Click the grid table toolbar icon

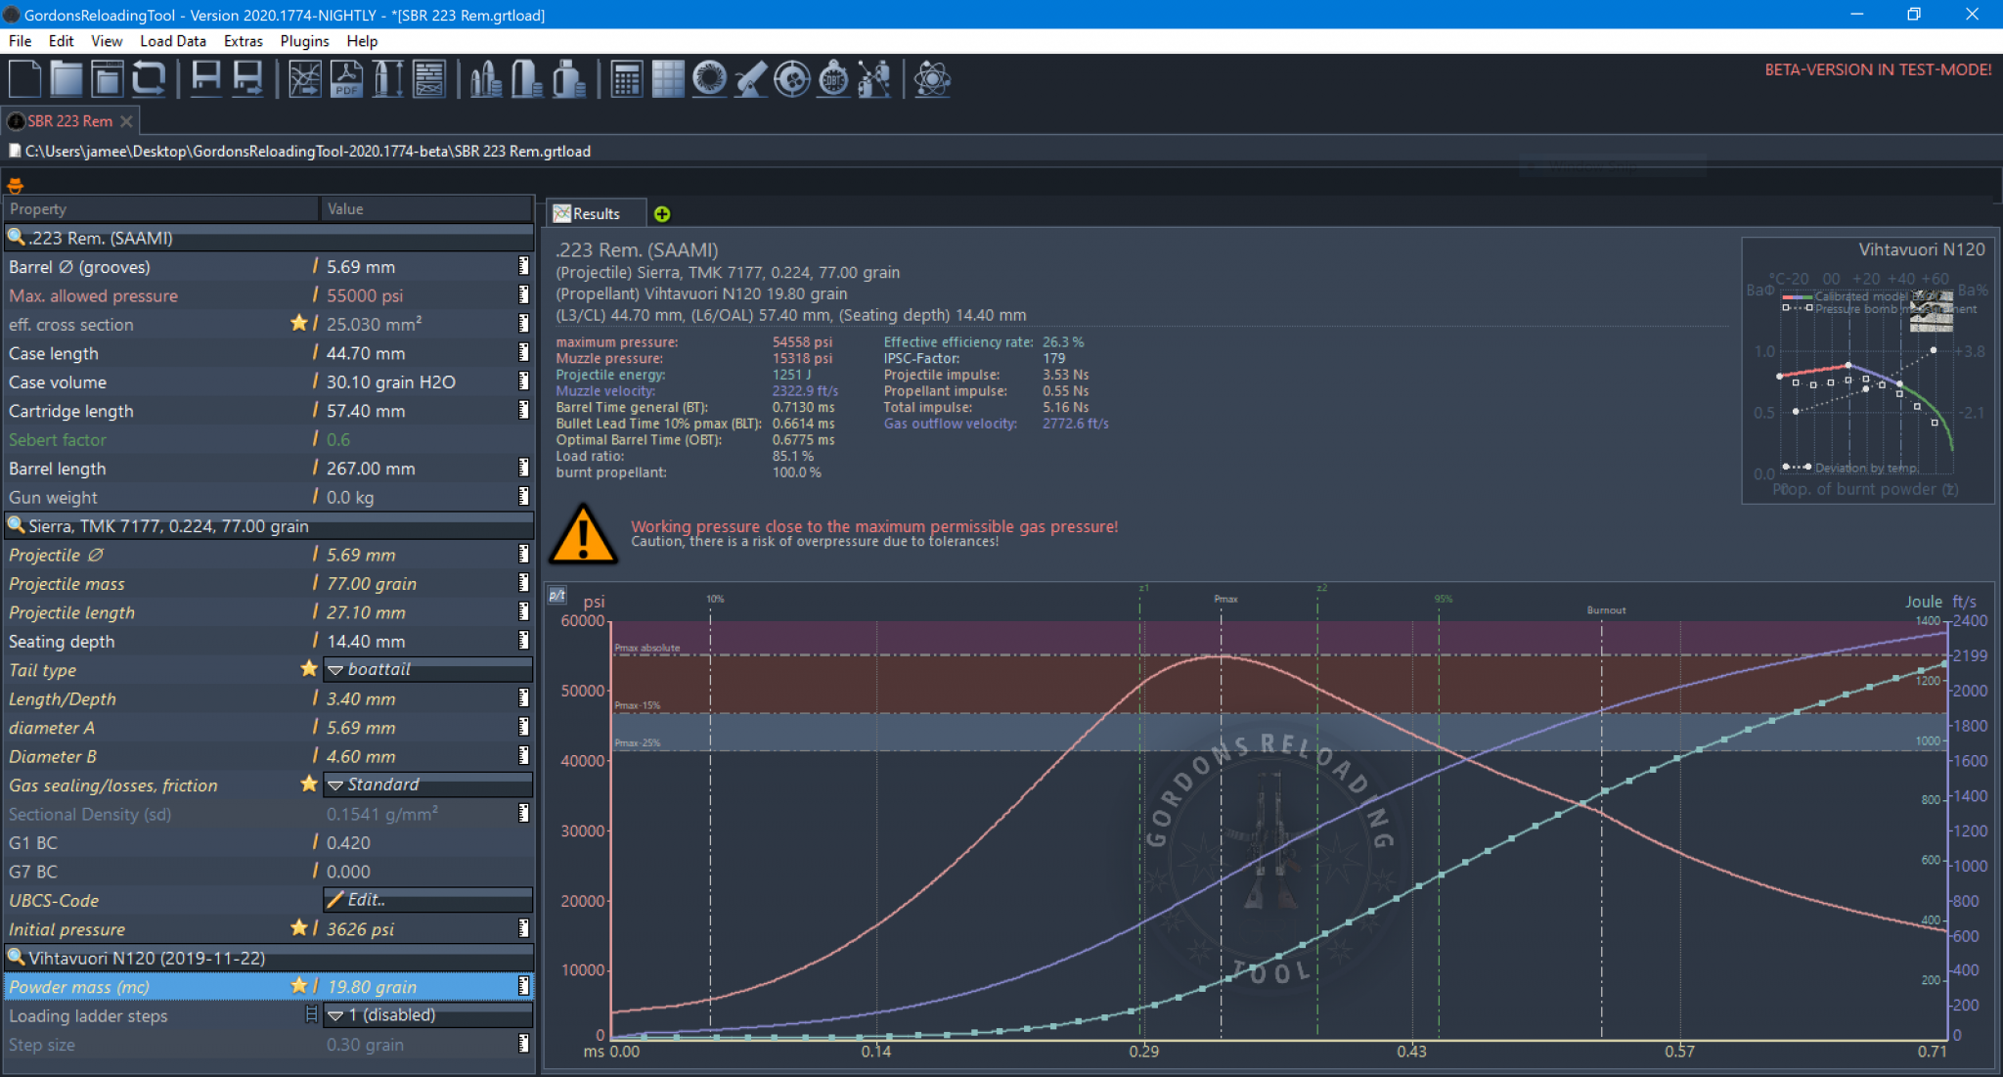(x=668, y=79)
